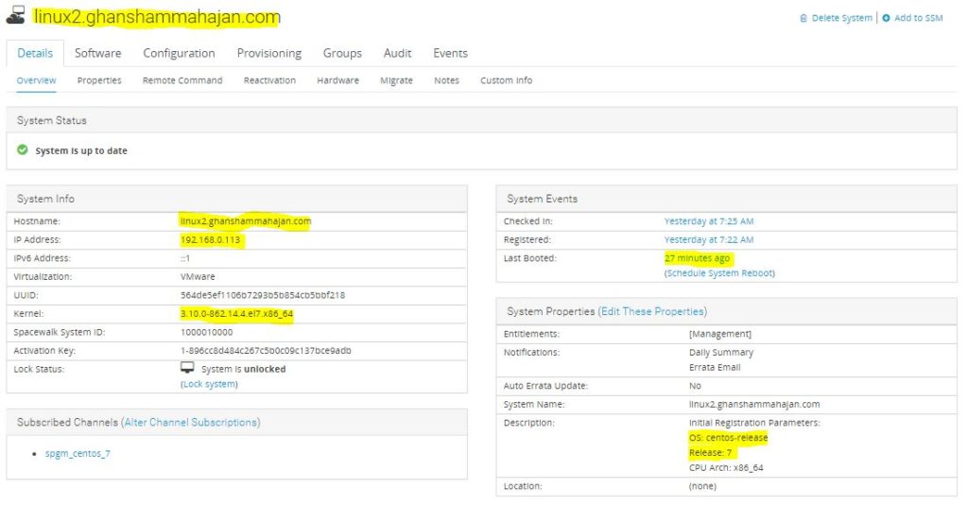Click the green up-to-date check icon
The height and width of the screenshot is (506, 968).
point(23,149)
